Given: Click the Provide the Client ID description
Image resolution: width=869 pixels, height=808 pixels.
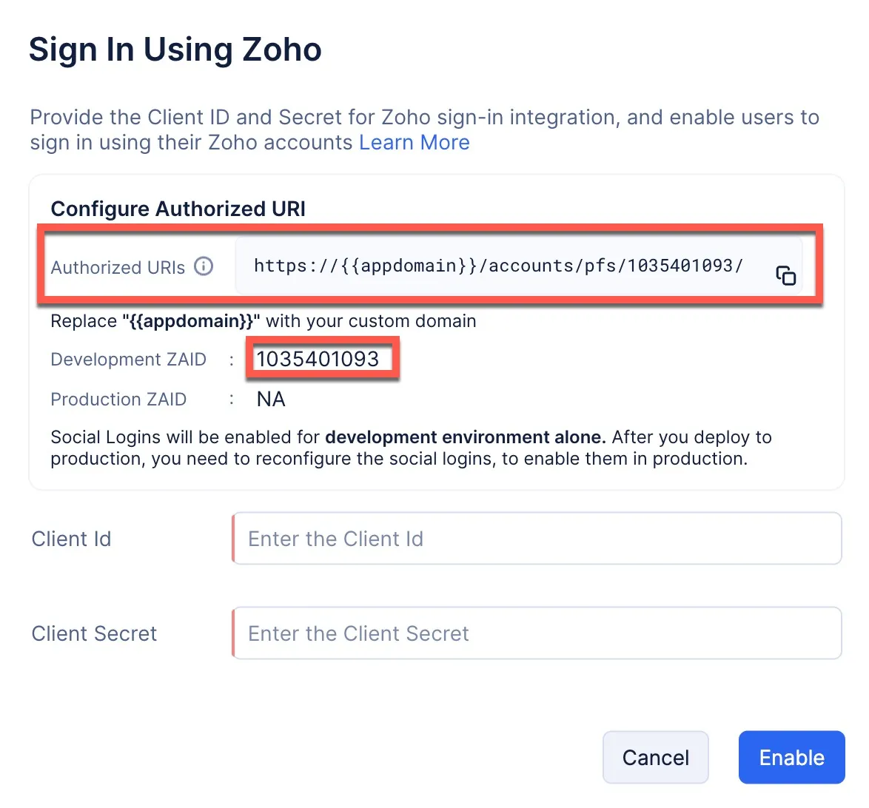Looking at the screenshot, I should (424, 118).
